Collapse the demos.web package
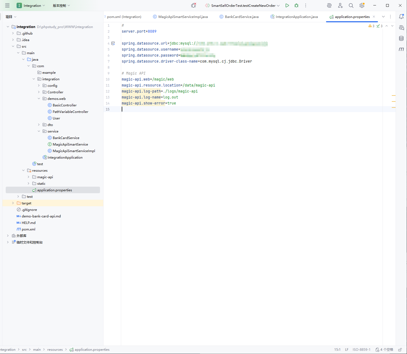407x354 pixels. [x=39, y=98]
